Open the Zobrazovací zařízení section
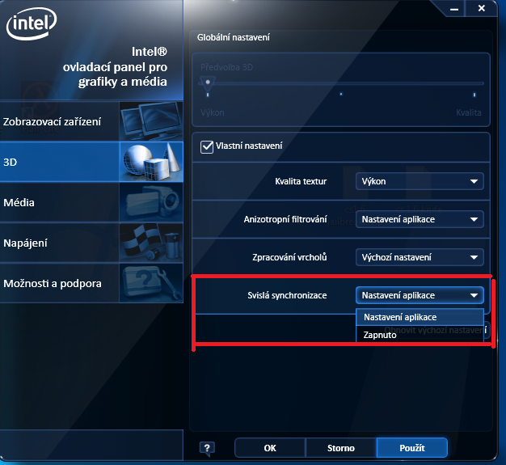The height and width of the screenshot is (465, 506). pyautogui.click(x=91, y=121)
